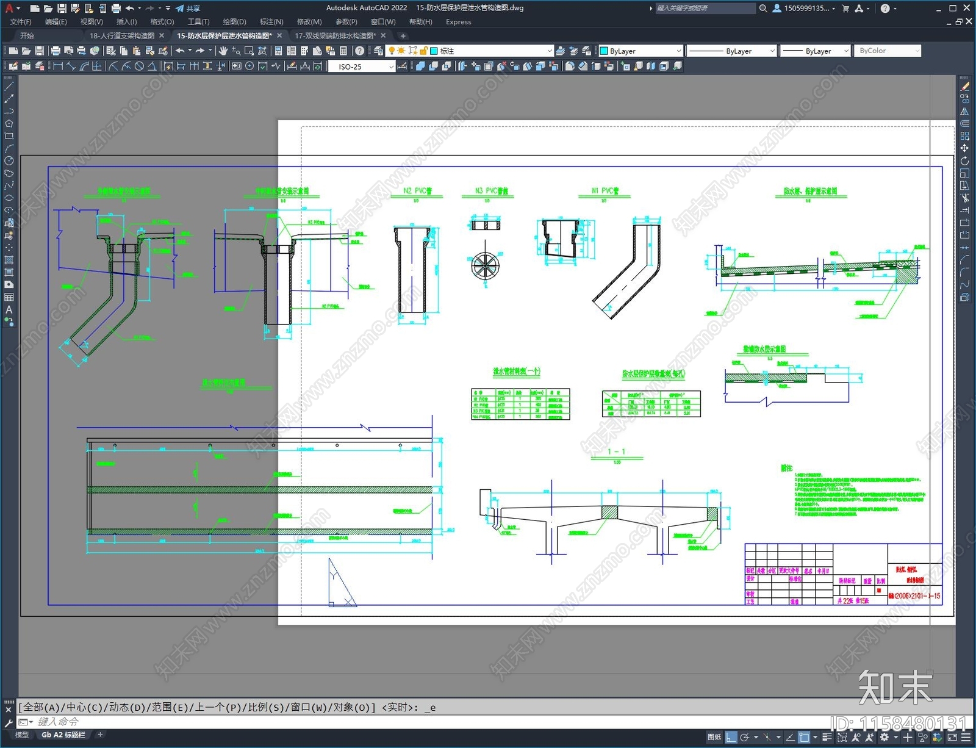Screen dimensions: 976x748
Task: Click the new drawing tab plus button
Action: click(x=403, y=36)
